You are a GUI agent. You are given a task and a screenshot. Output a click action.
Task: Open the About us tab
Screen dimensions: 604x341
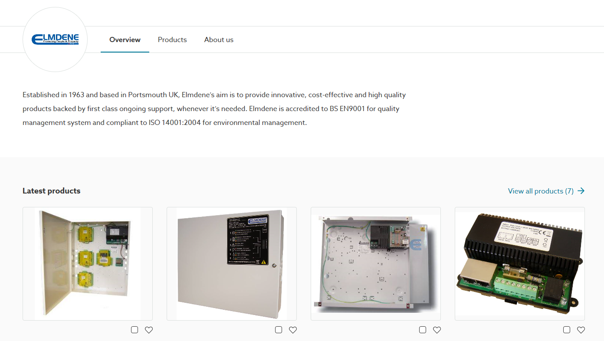[219, 39]
